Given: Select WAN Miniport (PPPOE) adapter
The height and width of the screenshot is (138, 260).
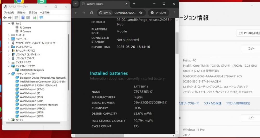Looking at the screenshot, I should point(32,108).
